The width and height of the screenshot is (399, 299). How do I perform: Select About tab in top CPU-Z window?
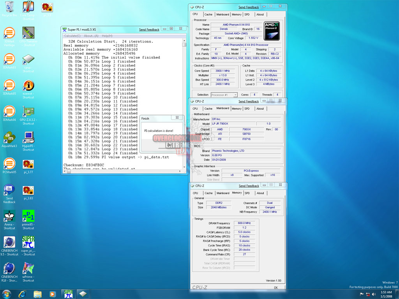click(x=260, y=14)
